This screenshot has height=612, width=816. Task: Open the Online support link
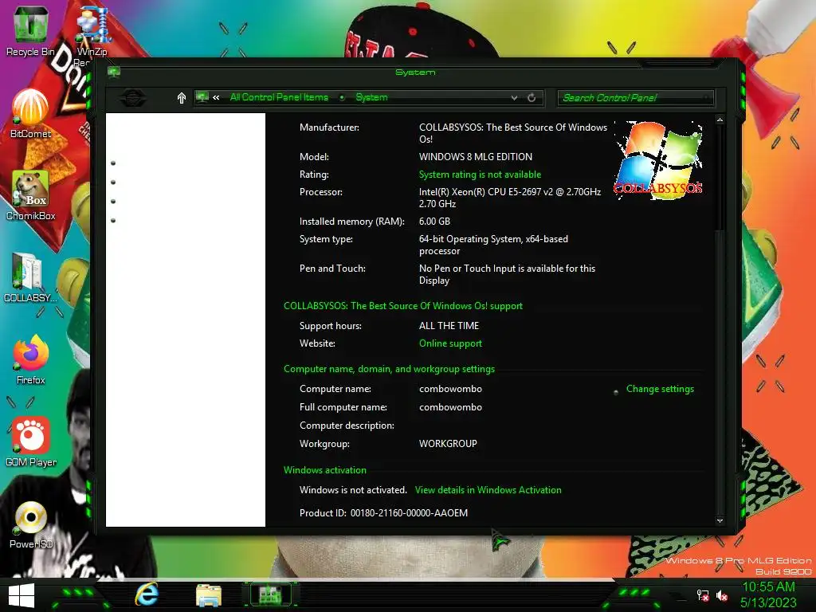pos(450,343)
